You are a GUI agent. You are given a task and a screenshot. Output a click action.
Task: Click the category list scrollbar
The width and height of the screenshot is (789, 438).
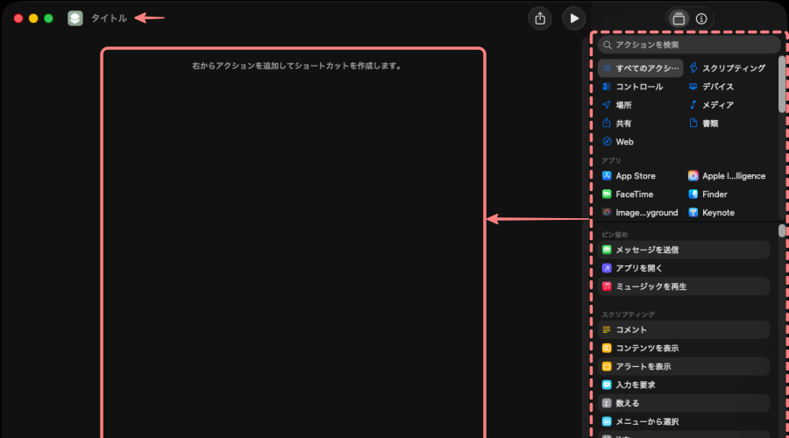782,83
